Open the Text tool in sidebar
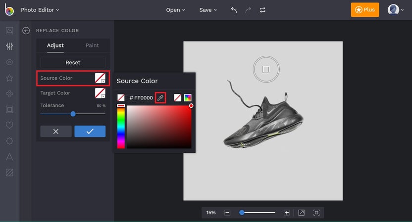This screenshot has width=412, height=222. coord(9,157)
